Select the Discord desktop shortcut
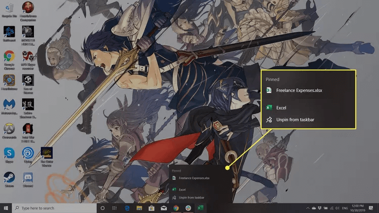Screen dimensions: 379x213 [x=28, y=179]
